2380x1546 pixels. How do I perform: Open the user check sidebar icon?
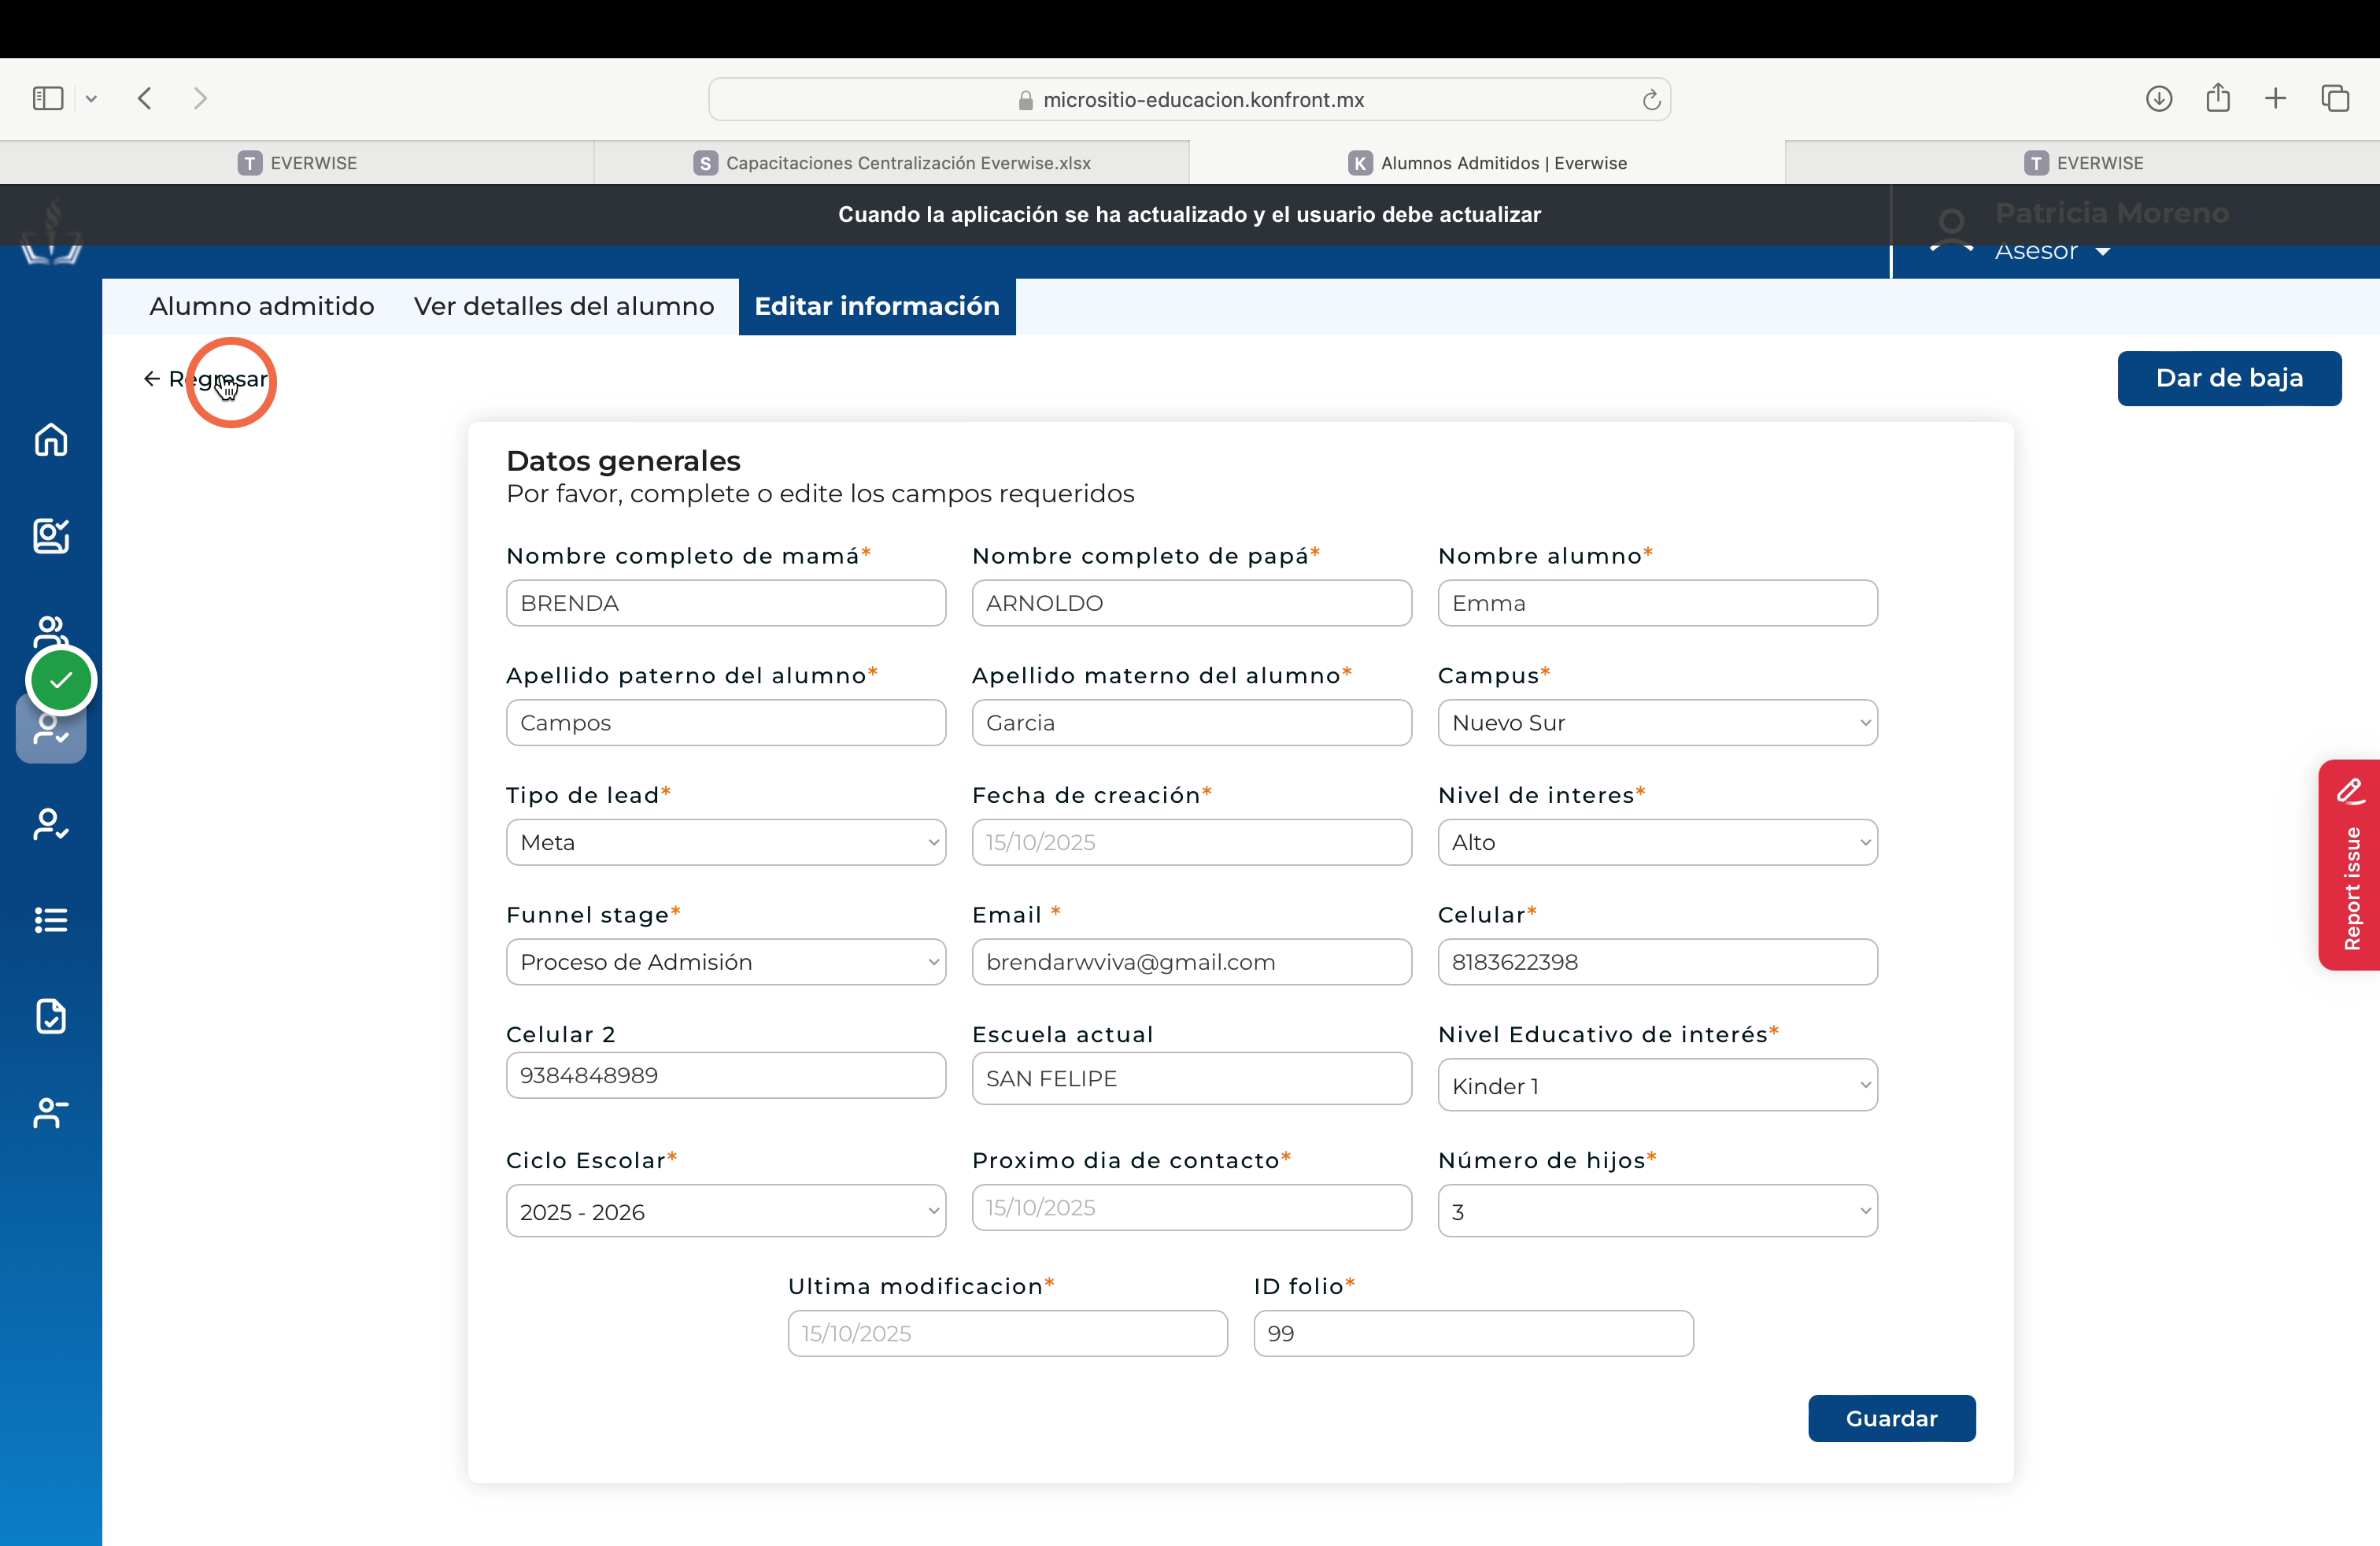[x=51, y=824]
